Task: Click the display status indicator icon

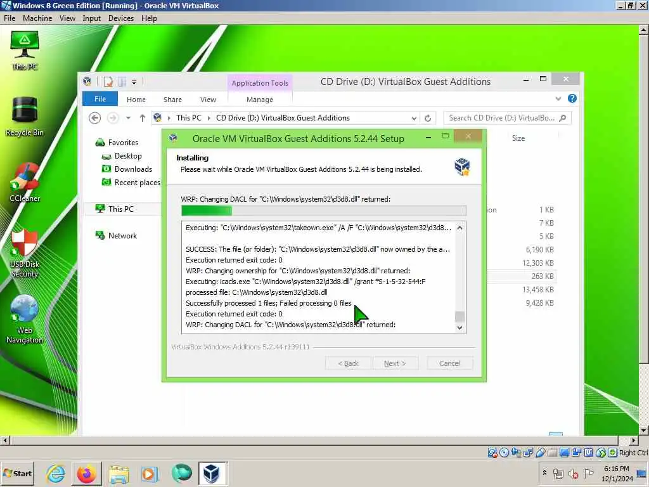Action: (564, 453)
